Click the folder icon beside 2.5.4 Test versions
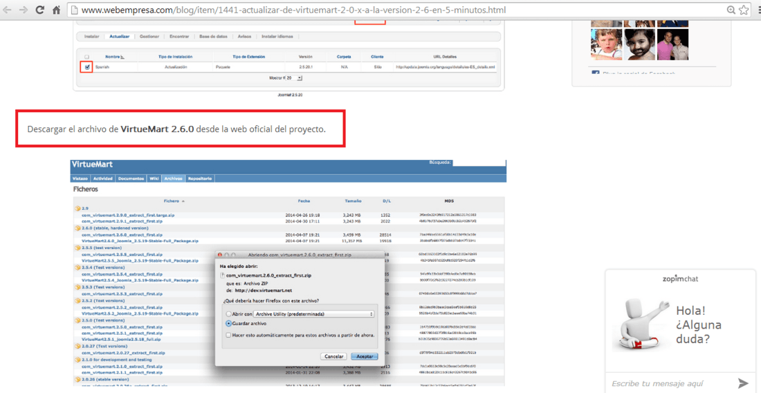 (x=77, y=267)
